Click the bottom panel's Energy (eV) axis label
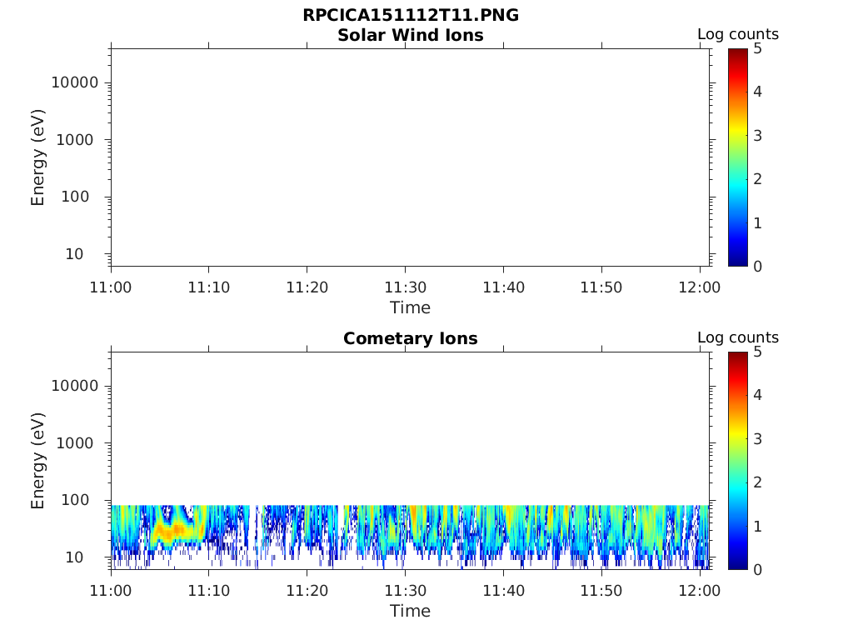The image size is (853, 640). tap(37, 461)
